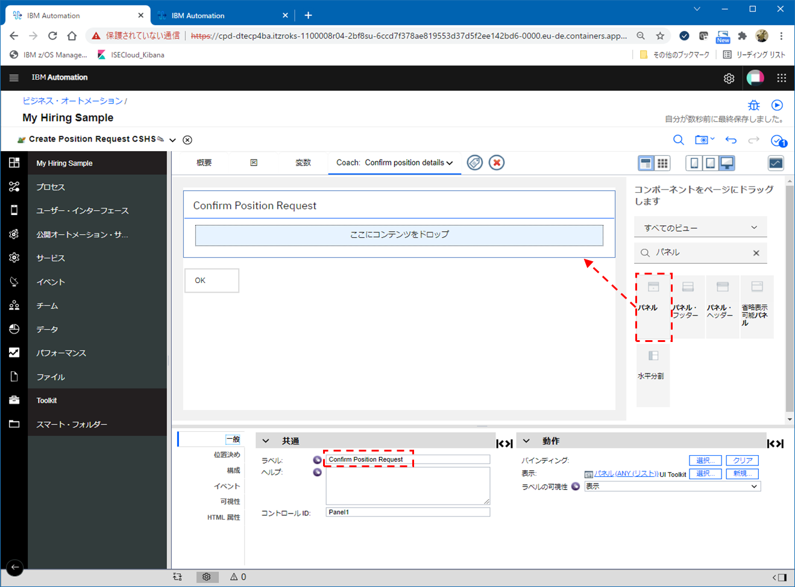Image resolution: width=795 pixels, height=587 pixels.
Task: Toggle the chart panel button on the right
Action: pyautogui.click(x=776, y=163)
